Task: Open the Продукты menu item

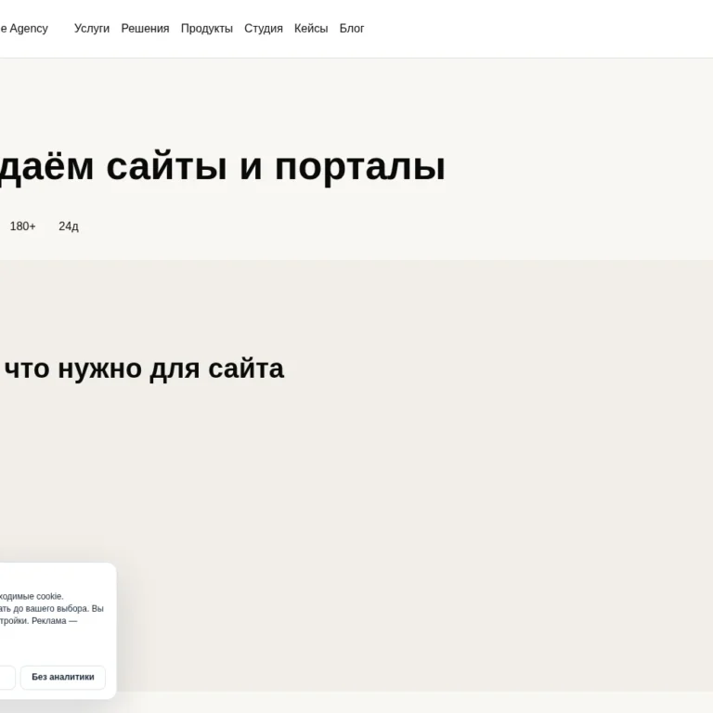Action: (207, 29)
